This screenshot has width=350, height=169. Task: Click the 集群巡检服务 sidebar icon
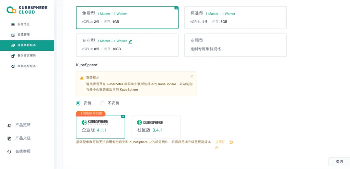click(x=13, y=66)
